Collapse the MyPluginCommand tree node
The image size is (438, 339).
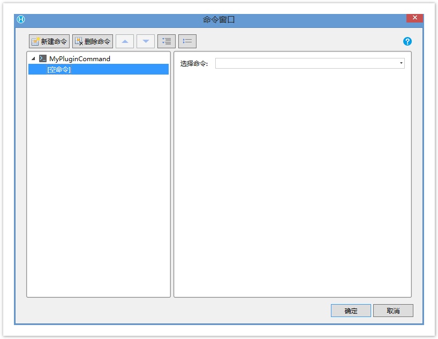(33, 58)
